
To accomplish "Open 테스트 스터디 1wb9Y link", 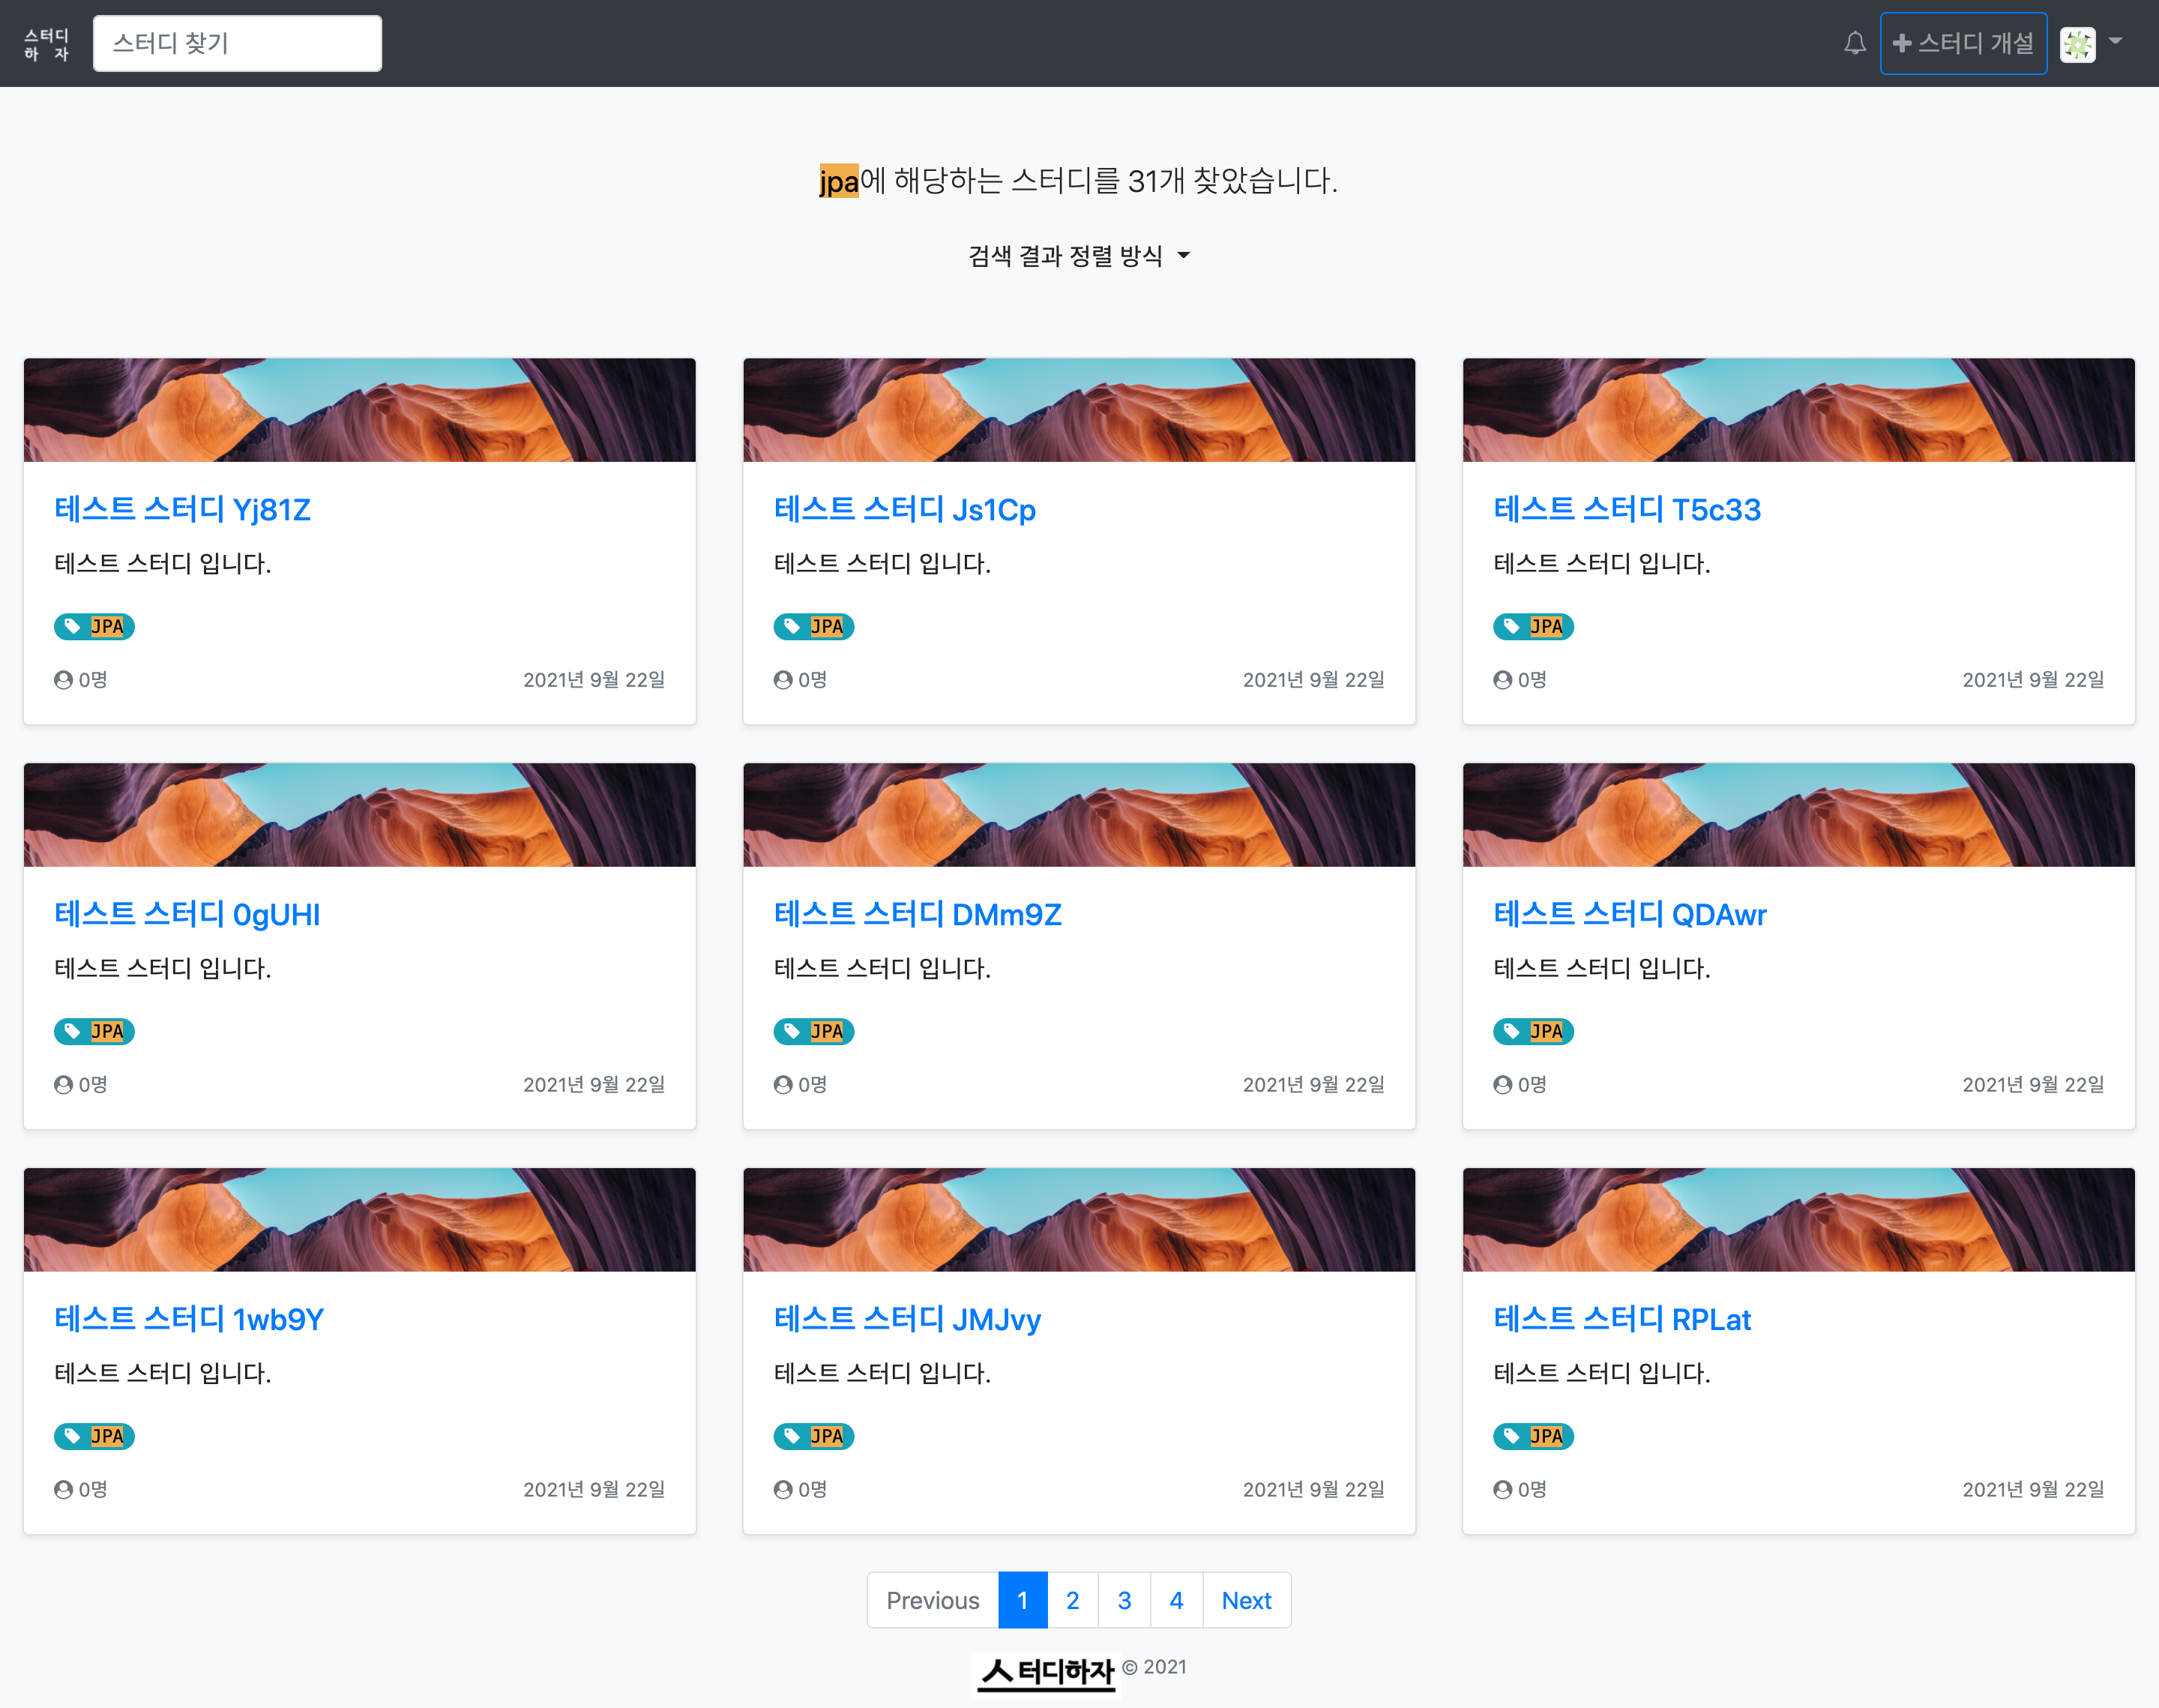I will click(189, 1319).
